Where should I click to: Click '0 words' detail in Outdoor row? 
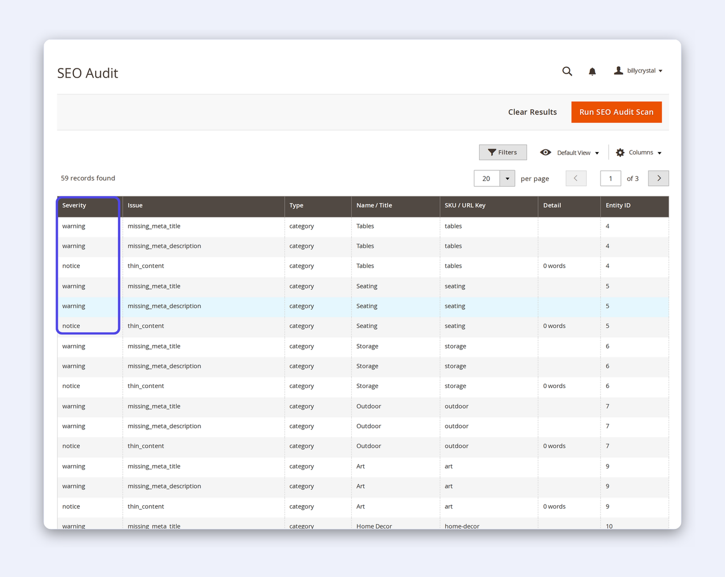tap(555, 446)
